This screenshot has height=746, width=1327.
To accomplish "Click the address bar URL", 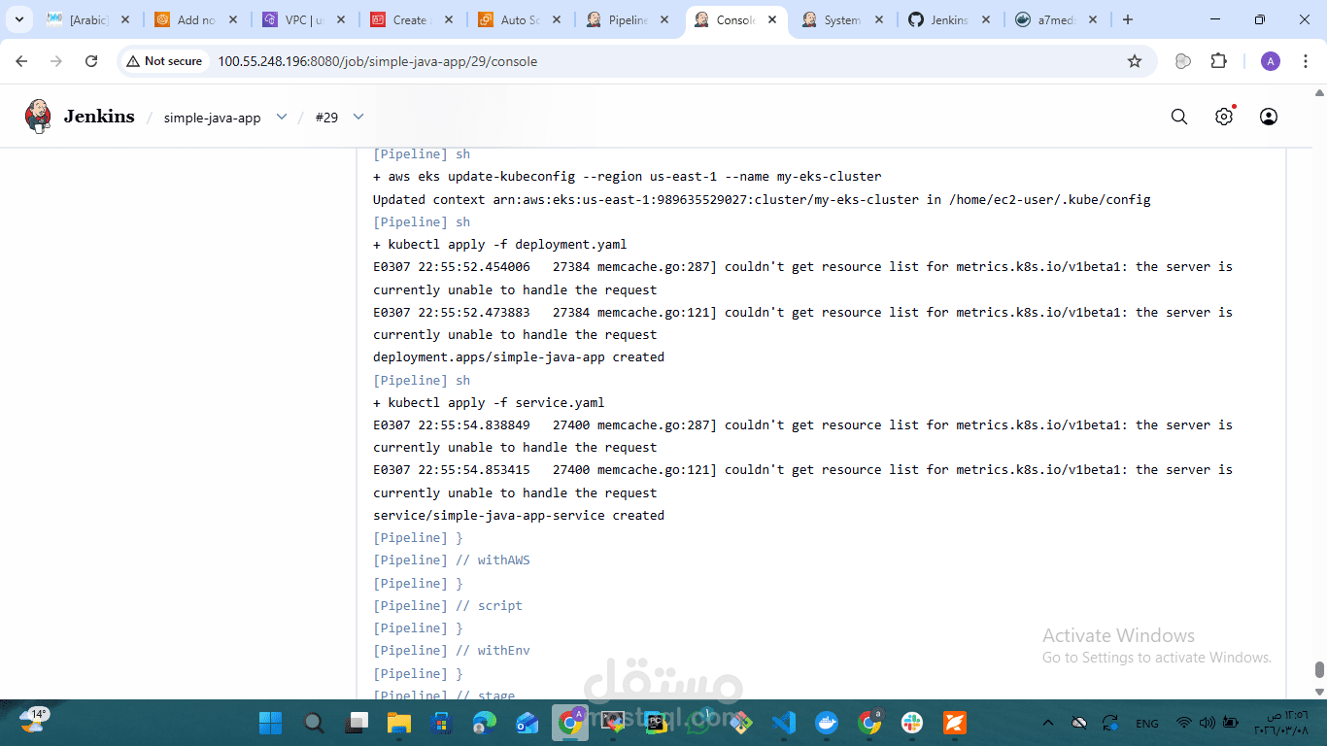I will tap(377, 61).
